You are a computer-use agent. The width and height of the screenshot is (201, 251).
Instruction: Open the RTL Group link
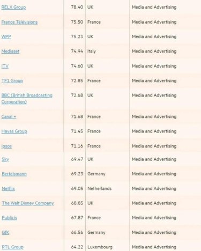13,247
